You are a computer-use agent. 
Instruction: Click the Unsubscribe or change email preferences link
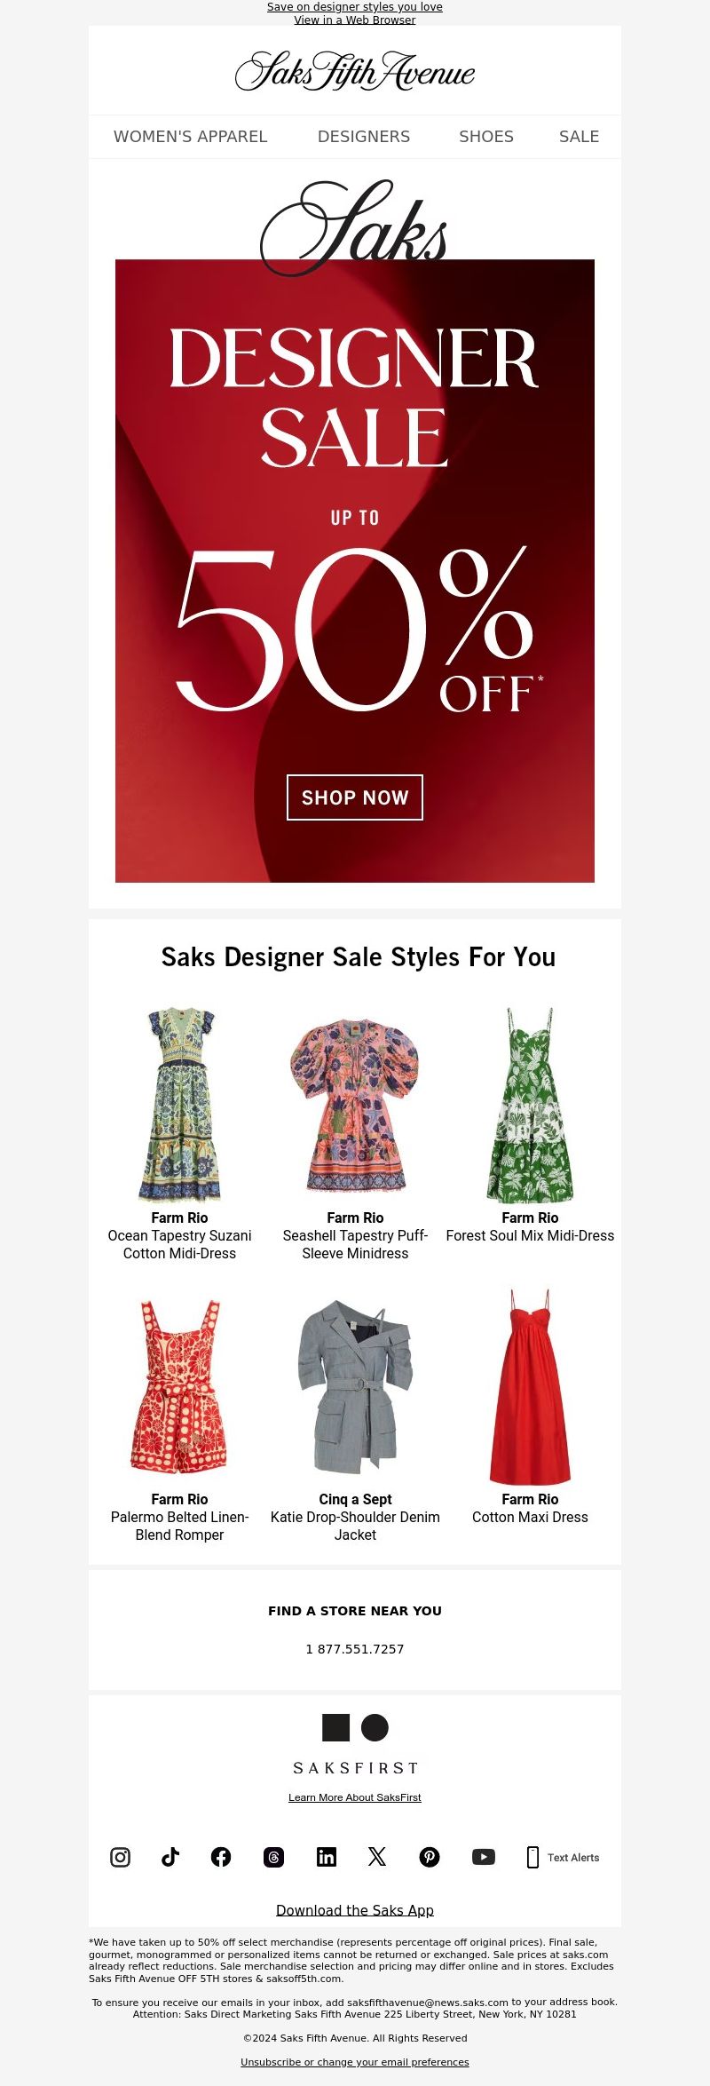(x=355, y=2062)
